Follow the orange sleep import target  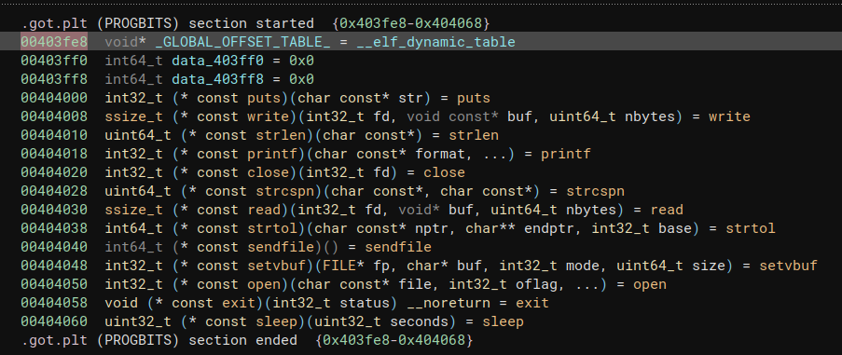(503, 321)
